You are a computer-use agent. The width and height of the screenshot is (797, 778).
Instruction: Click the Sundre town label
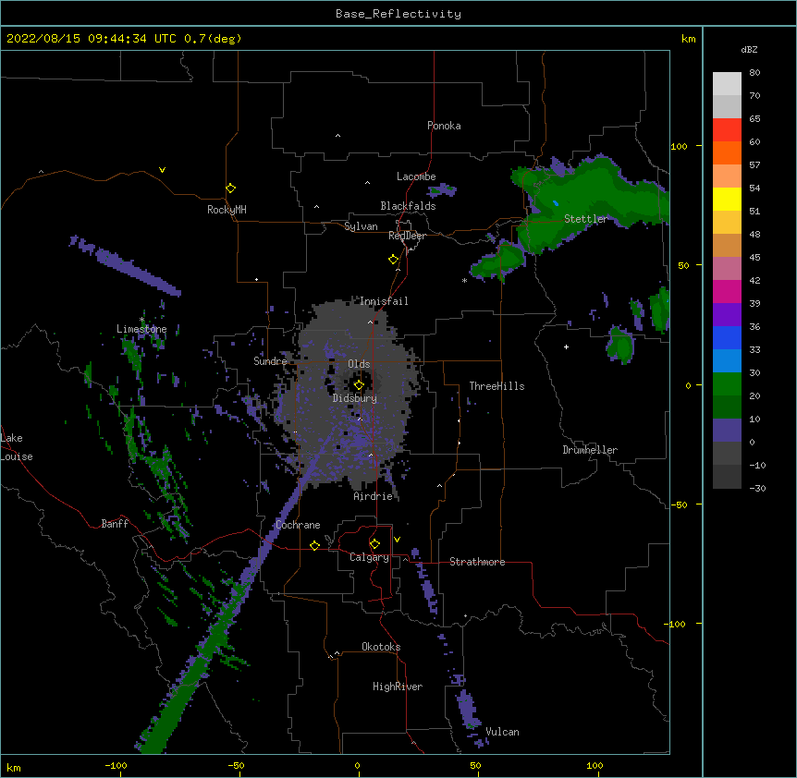pyautogui.click(x=270, y=361)
